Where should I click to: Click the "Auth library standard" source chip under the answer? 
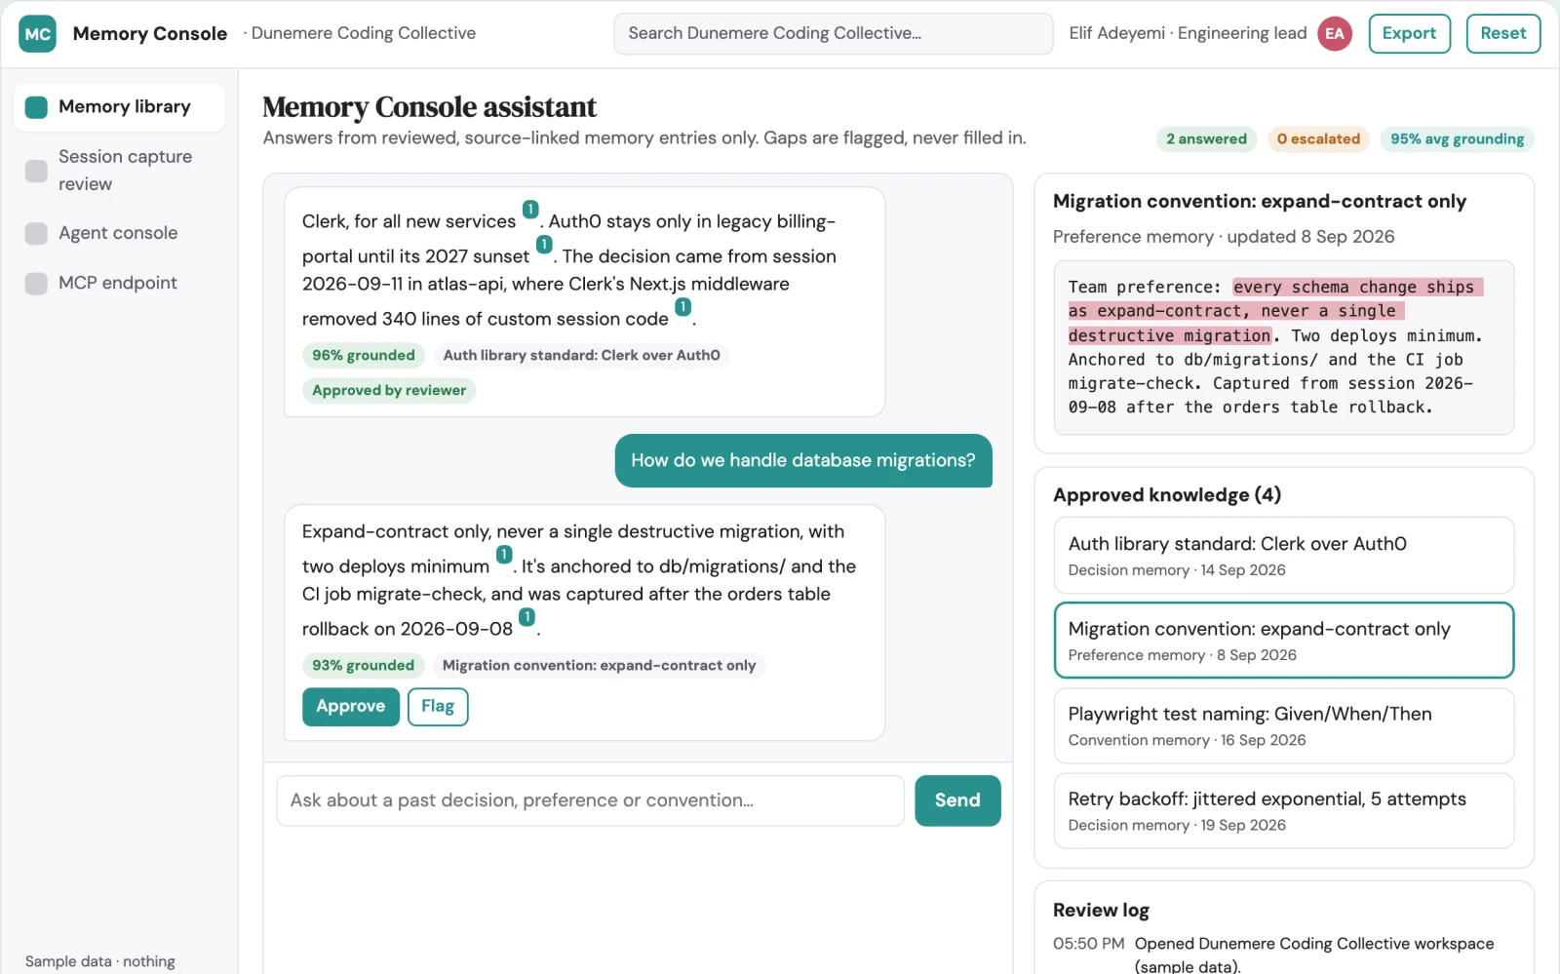point(581,356)
